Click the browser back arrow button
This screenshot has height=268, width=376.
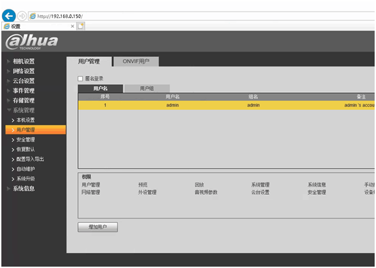pyautogui.click(x=9, y=16)
